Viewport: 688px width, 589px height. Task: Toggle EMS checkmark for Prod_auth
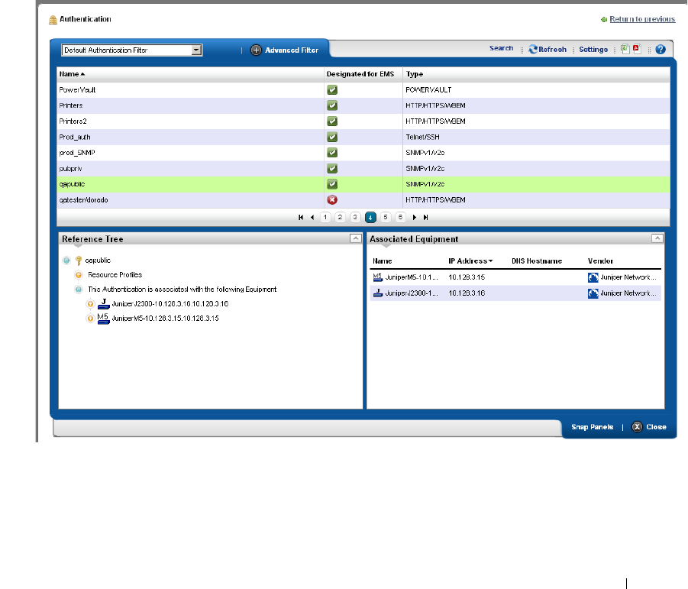point(332,138)
